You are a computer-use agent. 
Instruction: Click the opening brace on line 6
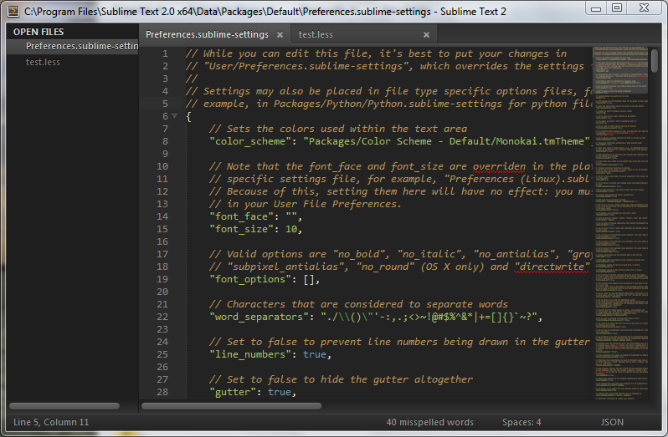click(188, 116)
